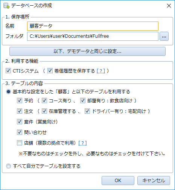Click the 名前 input field
This screenshot has height=190, width=175.
(93, 26)
